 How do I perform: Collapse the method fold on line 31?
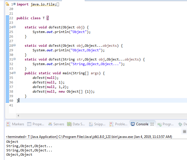(14, 59)
